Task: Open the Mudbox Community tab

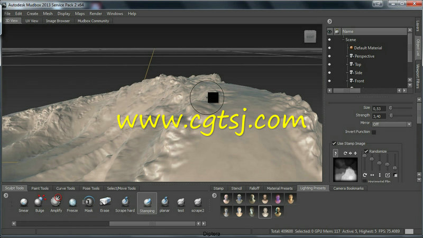Action: pyautogui.click(x=93, y=21)
